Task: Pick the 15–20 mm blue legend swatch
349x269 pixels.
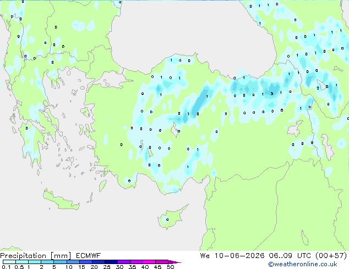Action: (85, 262)
